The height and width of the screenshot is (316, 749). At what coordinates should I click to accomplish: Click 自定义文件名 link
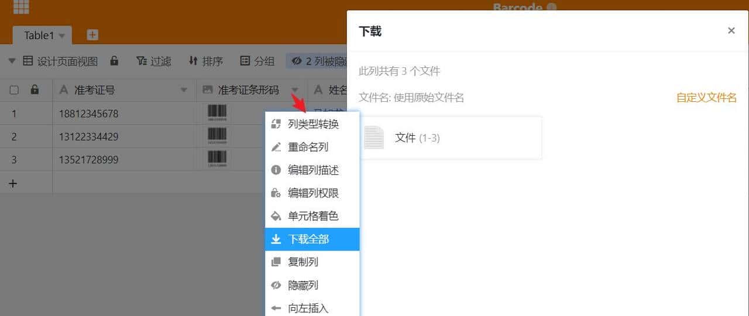click(706, 98)
